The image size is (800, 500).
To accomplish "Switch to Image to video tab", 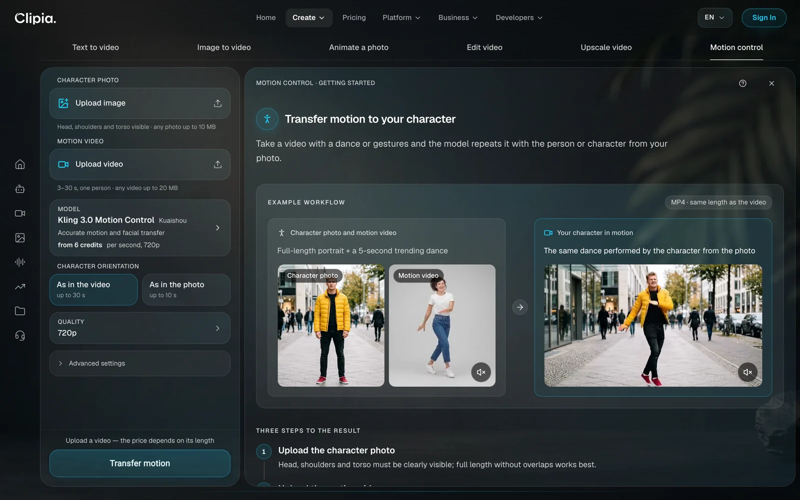I will click(x=224, y=47).
